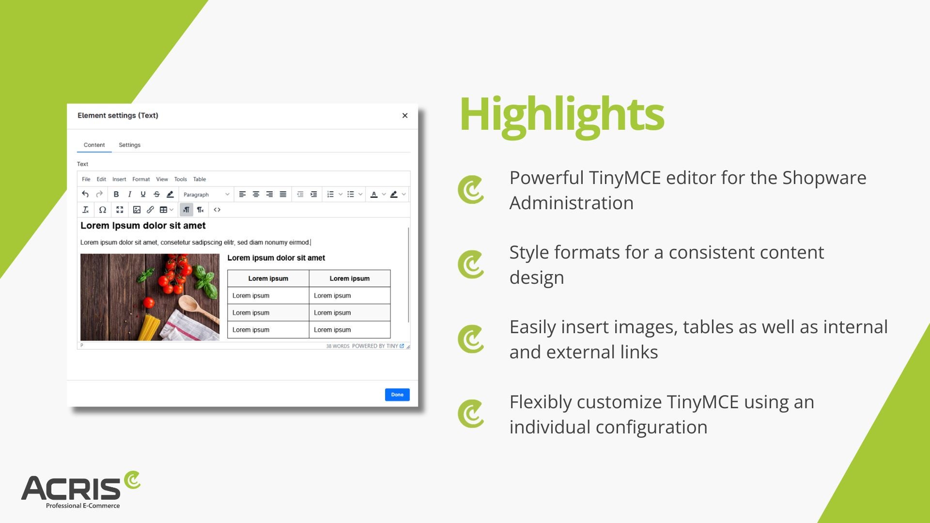Expand bullet list style options

(360, 194)
